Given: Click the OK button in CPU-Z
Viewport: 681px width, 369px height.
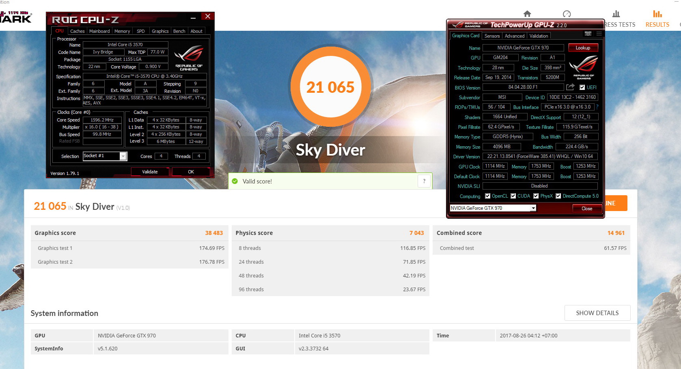Looking at the screenshot, I should (191, 172).
